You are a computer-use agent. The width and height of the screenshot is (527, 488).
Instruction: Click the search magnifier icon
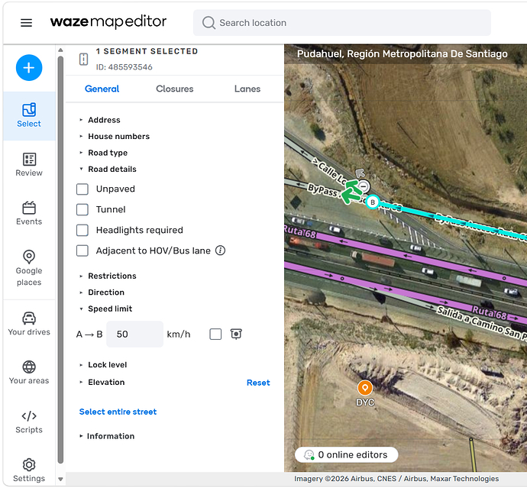point(209,23)
